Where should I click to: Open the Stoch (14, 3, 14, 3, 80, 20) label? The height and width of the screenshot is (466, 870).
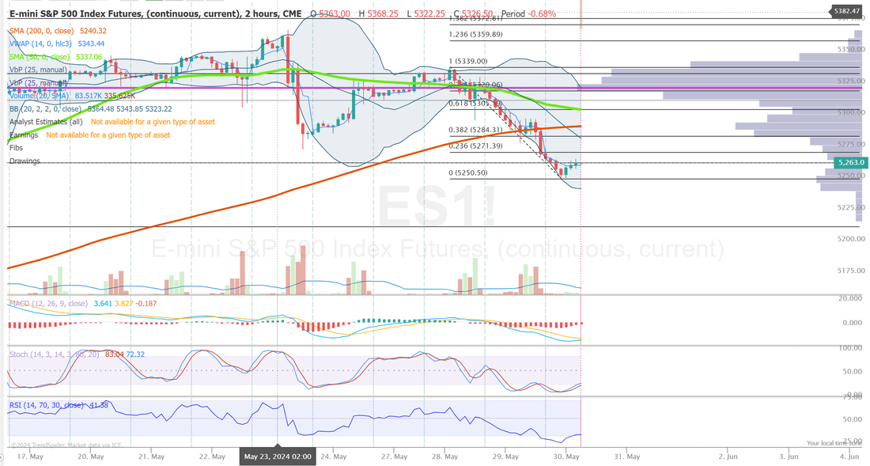[55, 354]
